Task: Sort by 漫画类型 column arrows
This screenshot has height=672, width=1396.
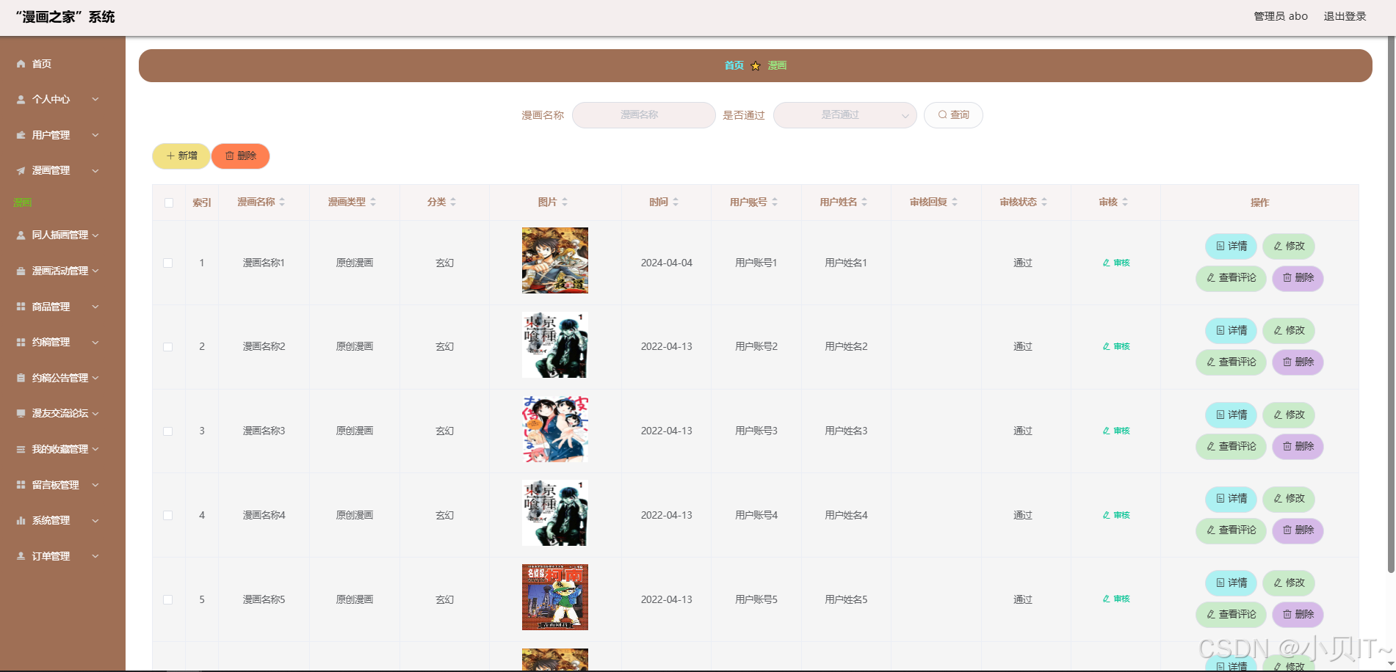Action: tap(373, 202)
